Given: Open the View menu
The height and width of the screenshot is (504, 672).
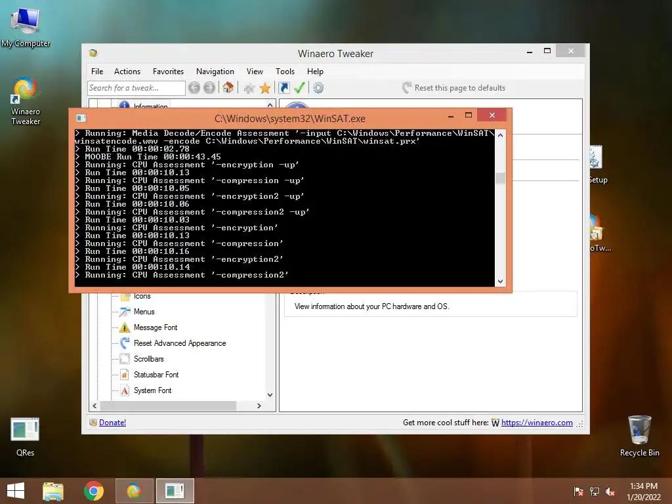Looking at the screenshot, I should (255, 72).
